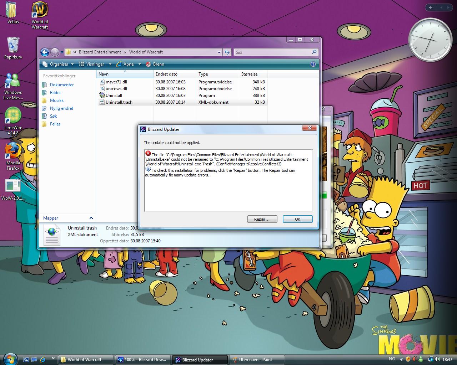Sort files by Type column header
Screen dimensions: 457x365
click(217, 74)
